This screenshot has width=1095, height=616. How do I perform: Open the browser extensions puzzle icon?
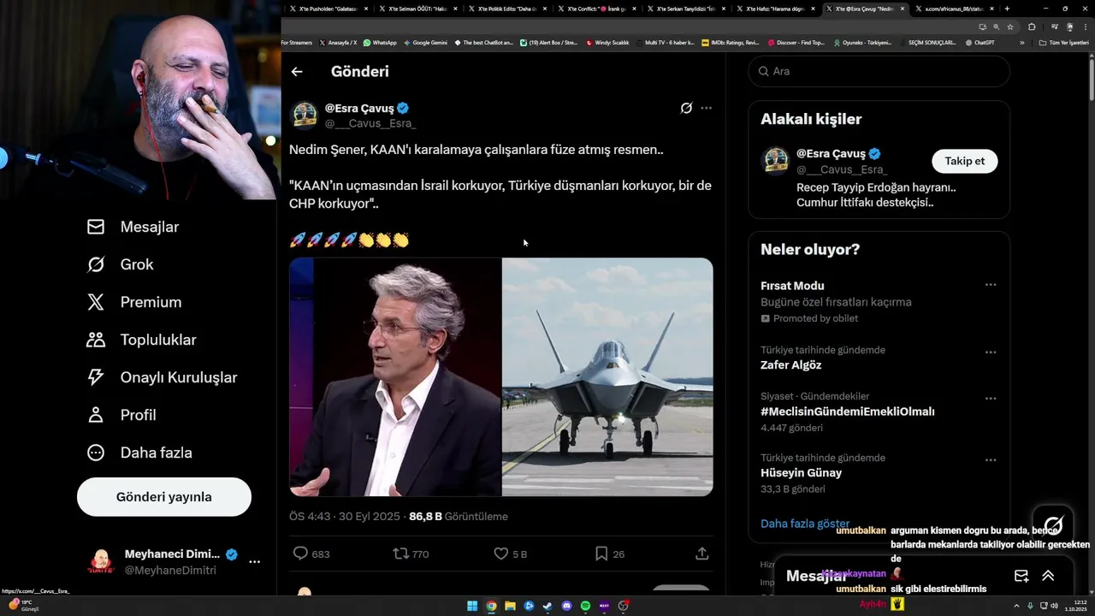click(x=1032, y=27)
